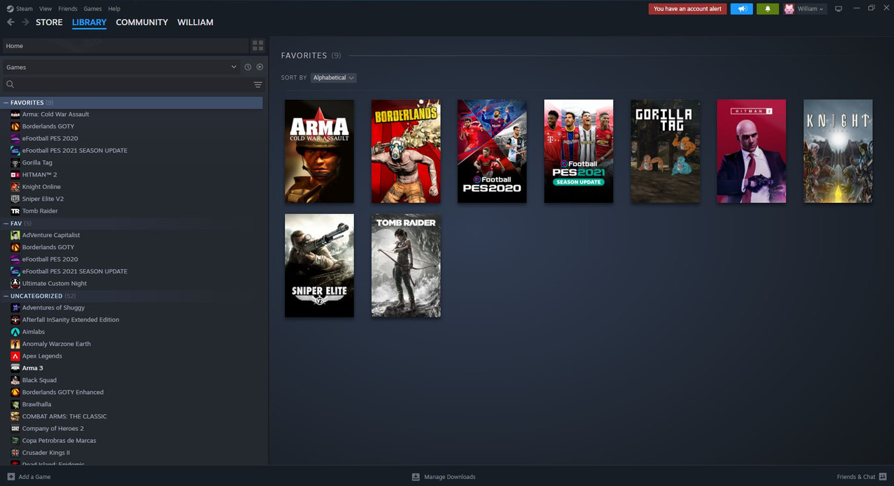Open the PES 2021 Season Update cover
Screen dimensions: 894x486
tap(578, 151)
